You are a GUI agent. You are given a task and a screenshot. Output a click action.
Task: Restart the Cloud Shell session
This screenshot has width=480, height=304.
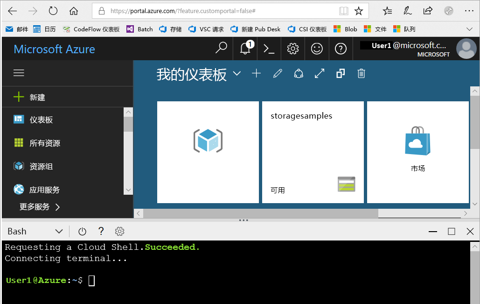[82, 231]
